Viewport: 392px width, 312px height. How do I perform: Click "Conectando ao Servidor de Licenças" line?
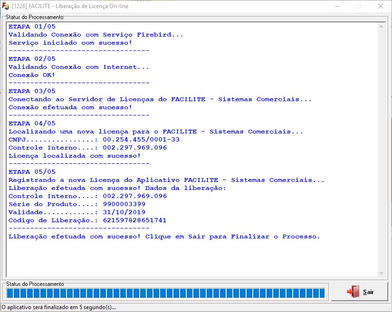pyautogui.click(x=160, y=99)
